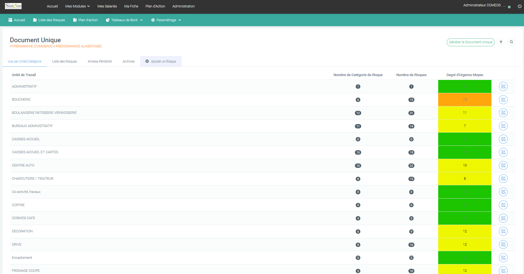The image size is (524, 274).
Task: Open the COSMOS CAFE row label
Action: (x=23, y=218)
